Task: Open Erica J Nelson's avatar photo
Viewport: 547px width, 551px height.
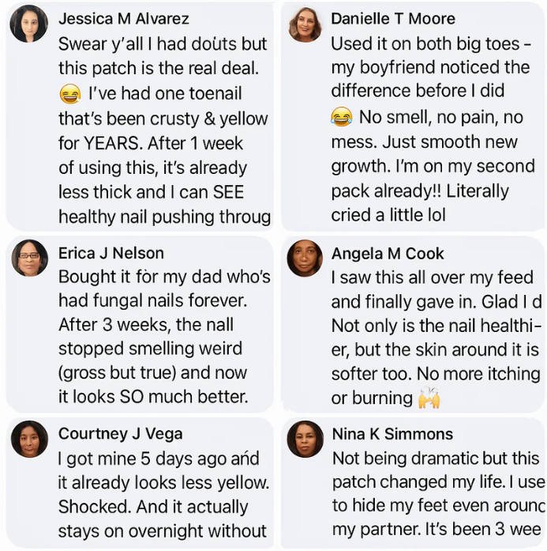Action: pos(29,258)
